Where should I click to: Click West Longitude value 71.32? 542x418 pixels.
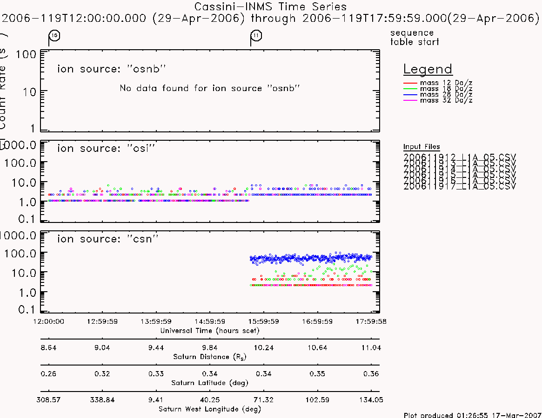click(264, 400)
